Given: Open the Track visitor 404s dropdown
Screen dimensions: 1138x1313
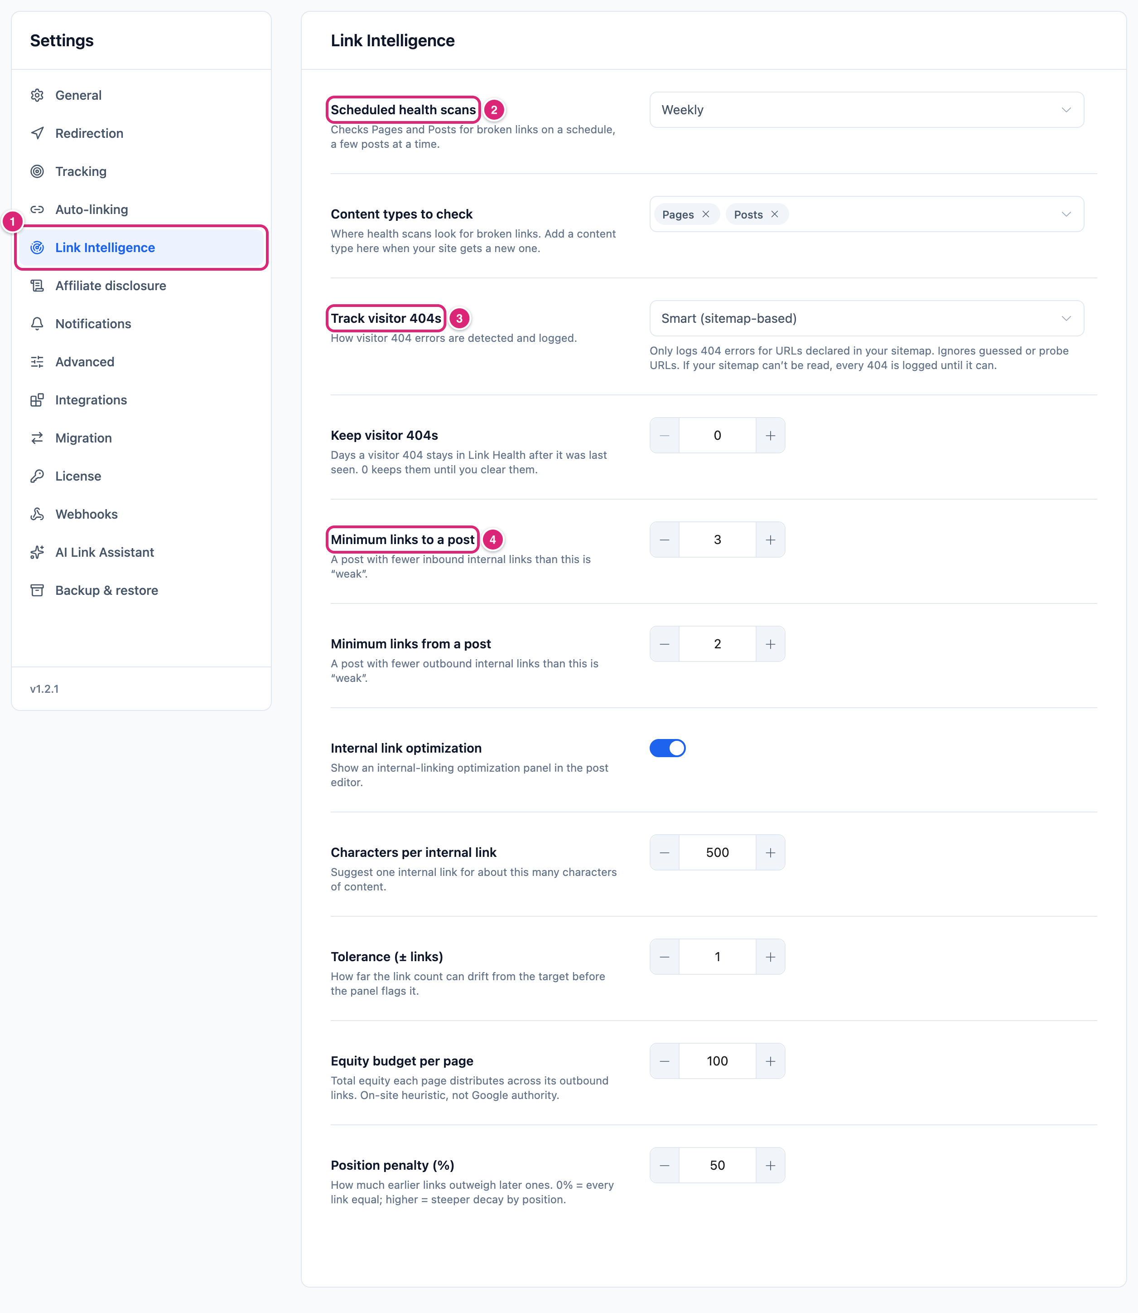Looking at the screenshot, I should (x=866, y=318).
